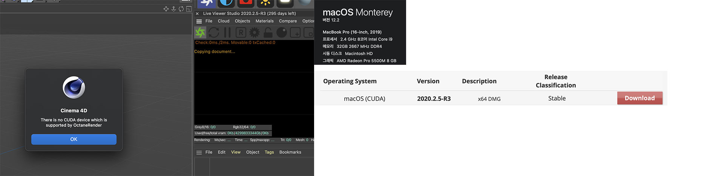
Task: Open the Object Manager hamburger menu
Action: pos(199,153)
